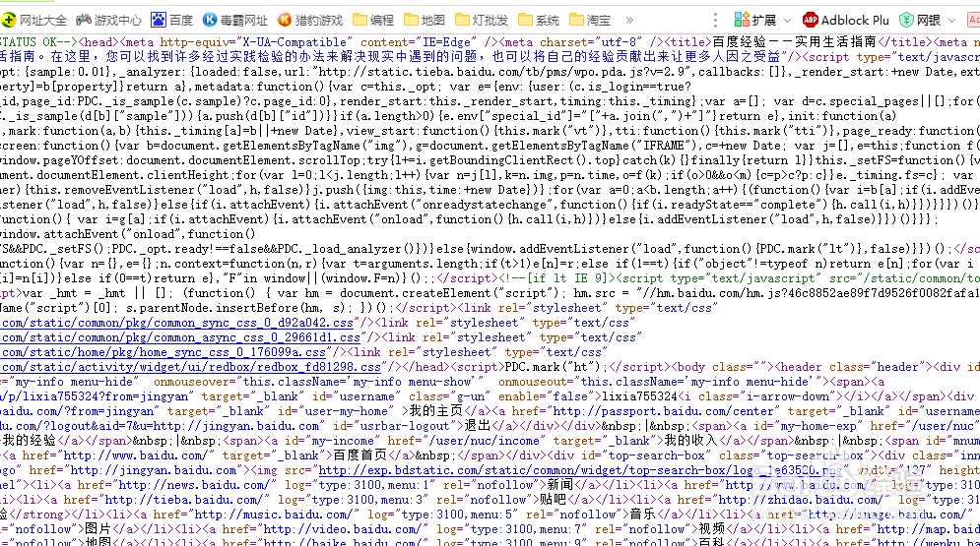Open the 扩展 extensions button

point(755,20)
